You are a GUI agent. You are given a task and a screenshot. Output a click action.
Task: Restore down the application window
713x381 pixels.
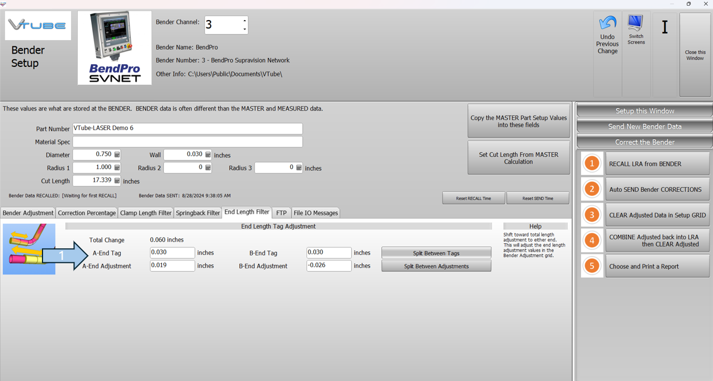click(688, 4)
